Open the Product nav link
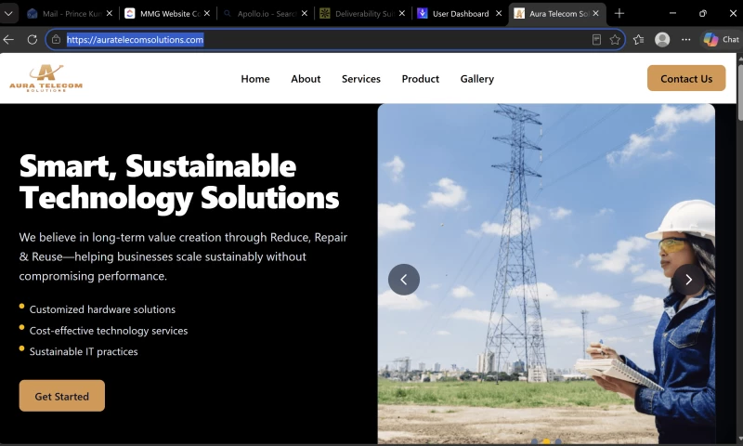The image size is (743, 446). (x=421, y=79)
